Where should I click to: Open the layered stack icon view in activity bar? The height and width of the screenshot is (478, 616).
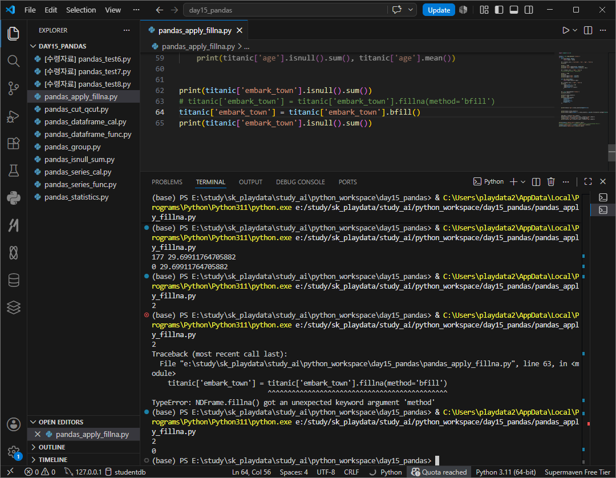tap(13, 307)
